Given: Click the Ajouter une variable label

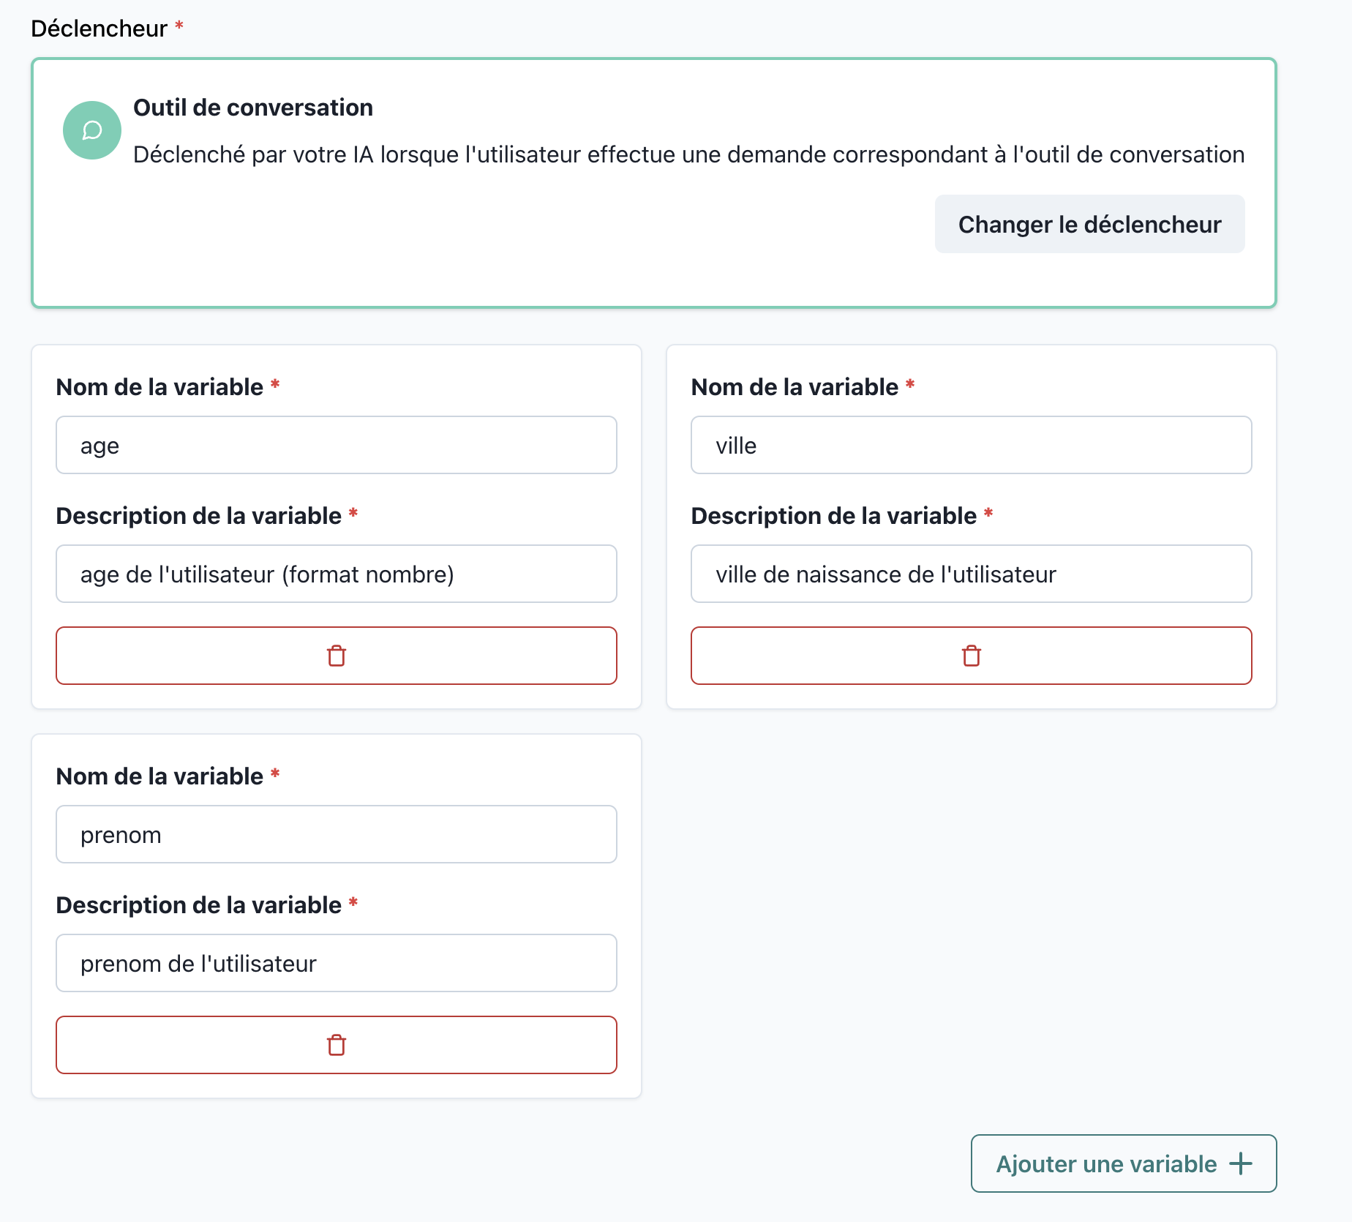Looking at the screenshot, I should point(1106,1163).
